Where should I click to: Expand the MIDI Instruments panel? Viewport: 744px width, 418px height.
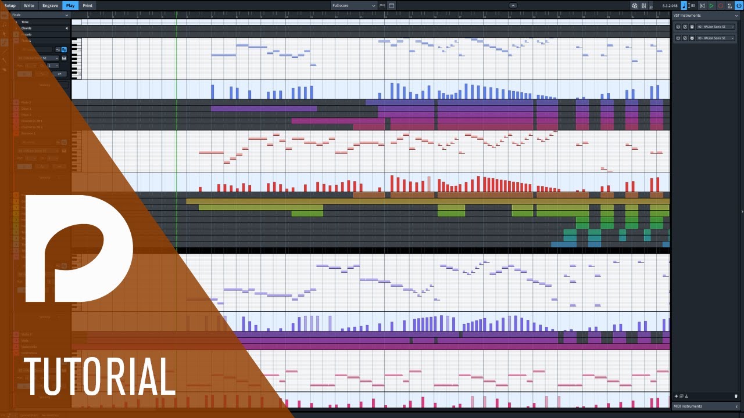click(736, 406)
